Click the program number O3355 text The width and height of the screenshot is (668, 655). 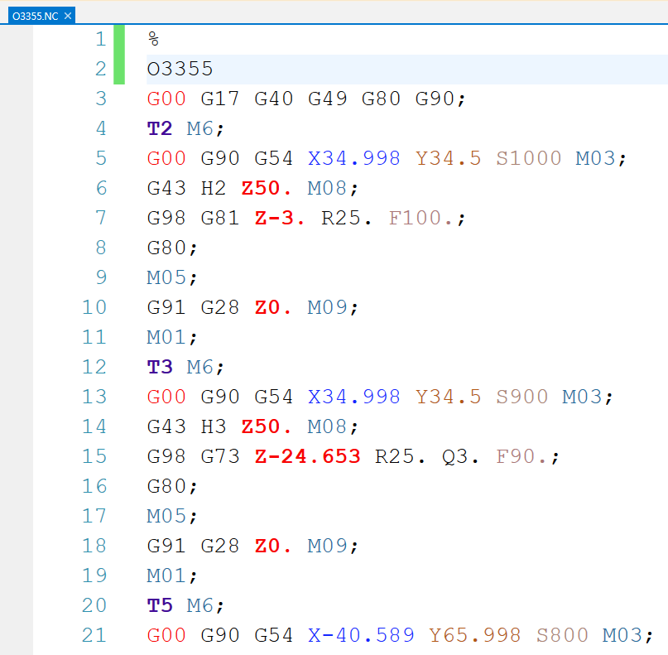[x=180, y=69]
